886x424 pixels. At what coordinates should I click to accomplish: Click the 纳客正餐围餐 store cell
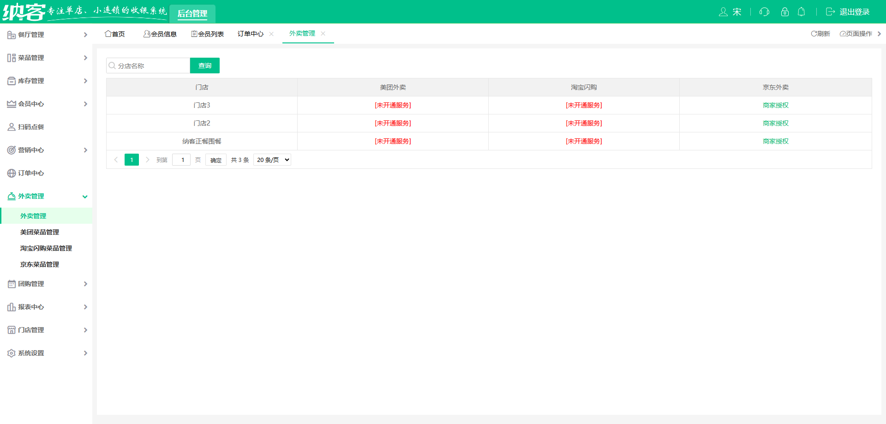[x=202, y=141]
